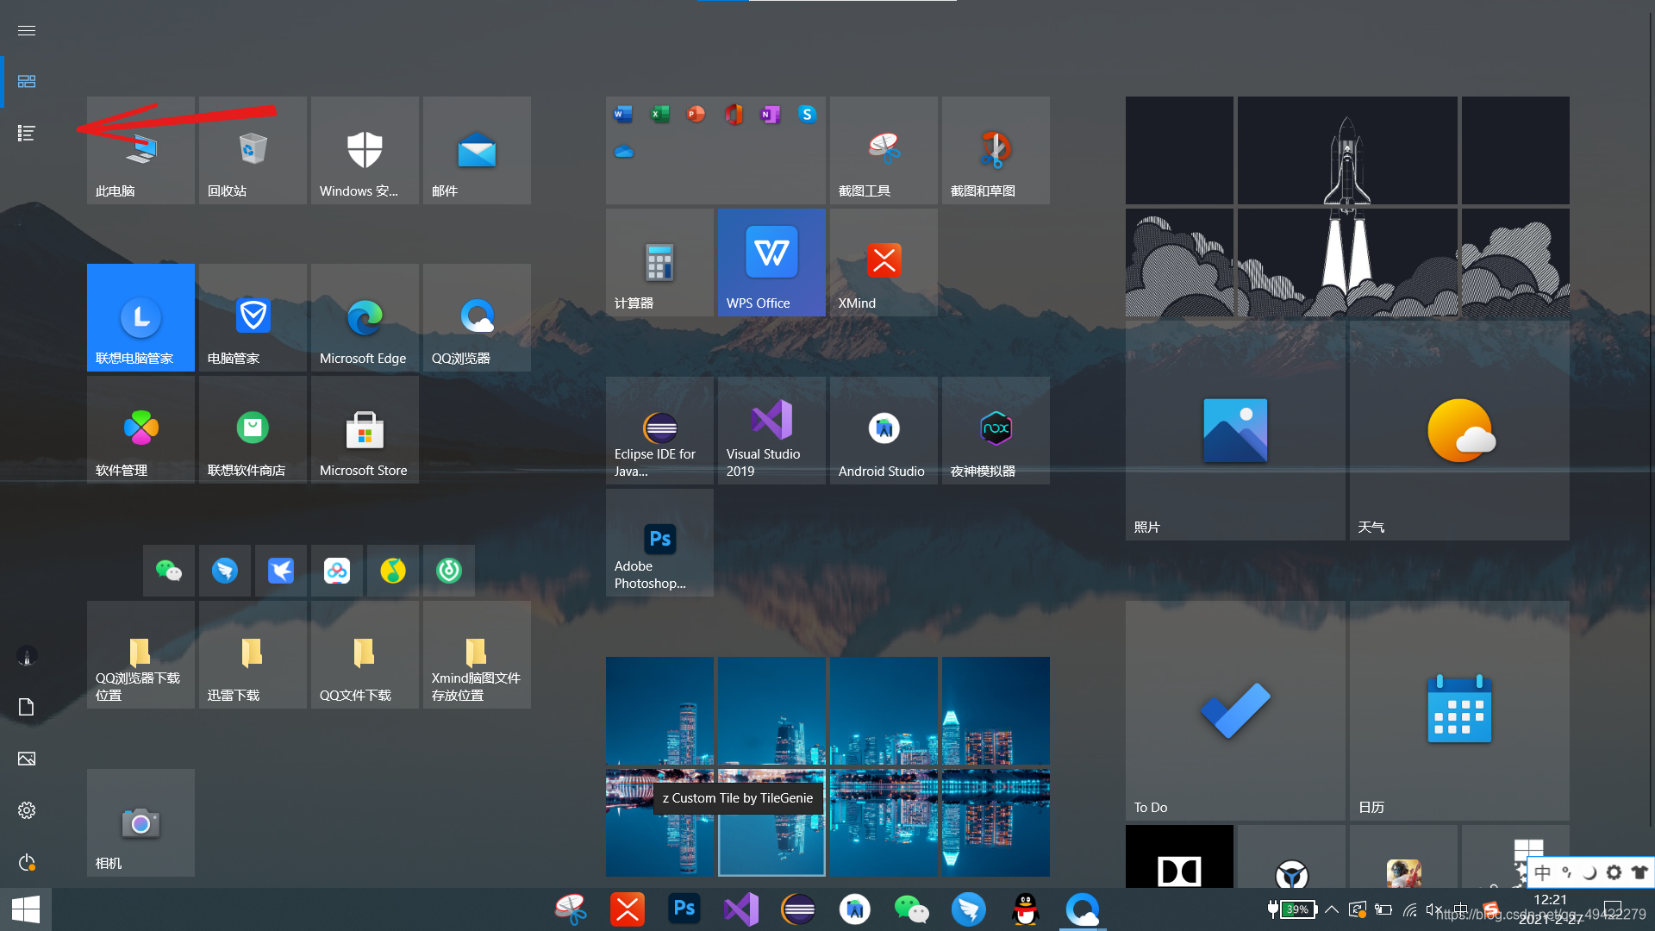The height and width of the screenshot is (931, 1655).
Task: Open the Visual Studio 2019 tile
Action: (771, 430)
